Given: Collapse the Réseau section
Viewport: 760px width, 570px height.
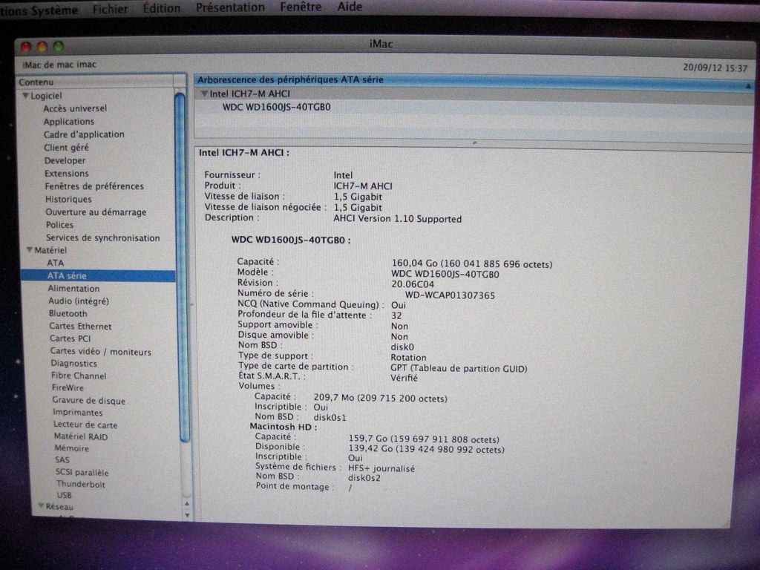Looking at the screenshot, I should click(x=41, y=506).
